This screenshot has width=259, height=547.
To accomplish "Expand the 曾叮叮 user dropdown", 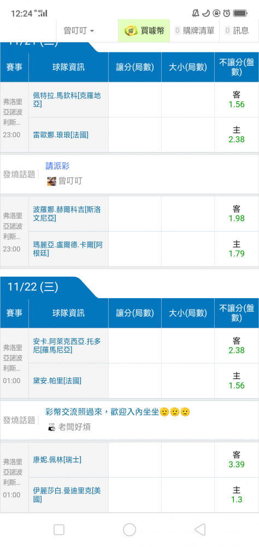I will pos(79,31).
